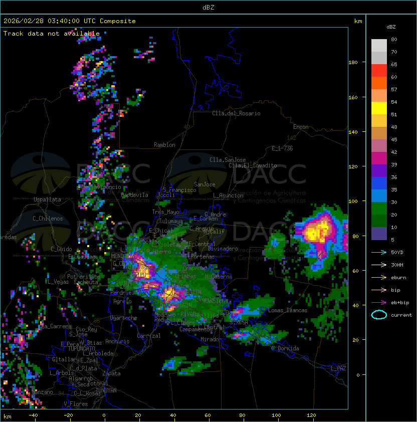Click the 'eburn' legend label

[398, 278]
